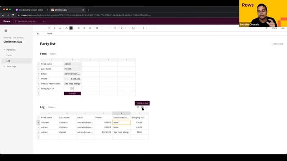Toggle bold formatting in the toolbar
The width and height of the screenshot is (287, 161).
49,28
